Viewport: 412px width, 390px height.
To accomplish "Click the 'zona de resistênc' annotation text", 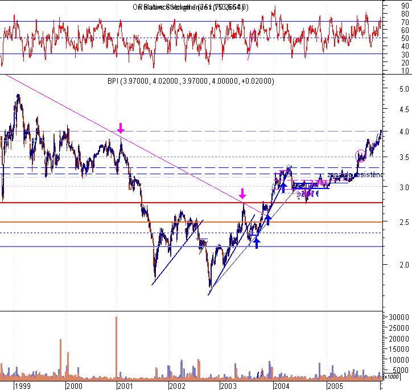I will pyautogui.click(x=355, y=175).
